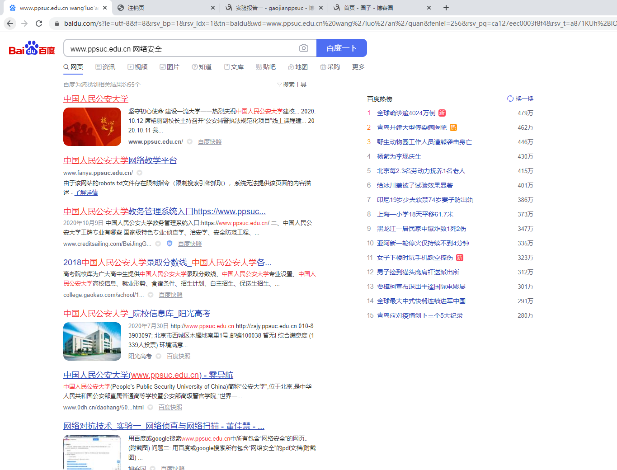
Task: Click the red thumbnail of first result
Action: (92, 127)
